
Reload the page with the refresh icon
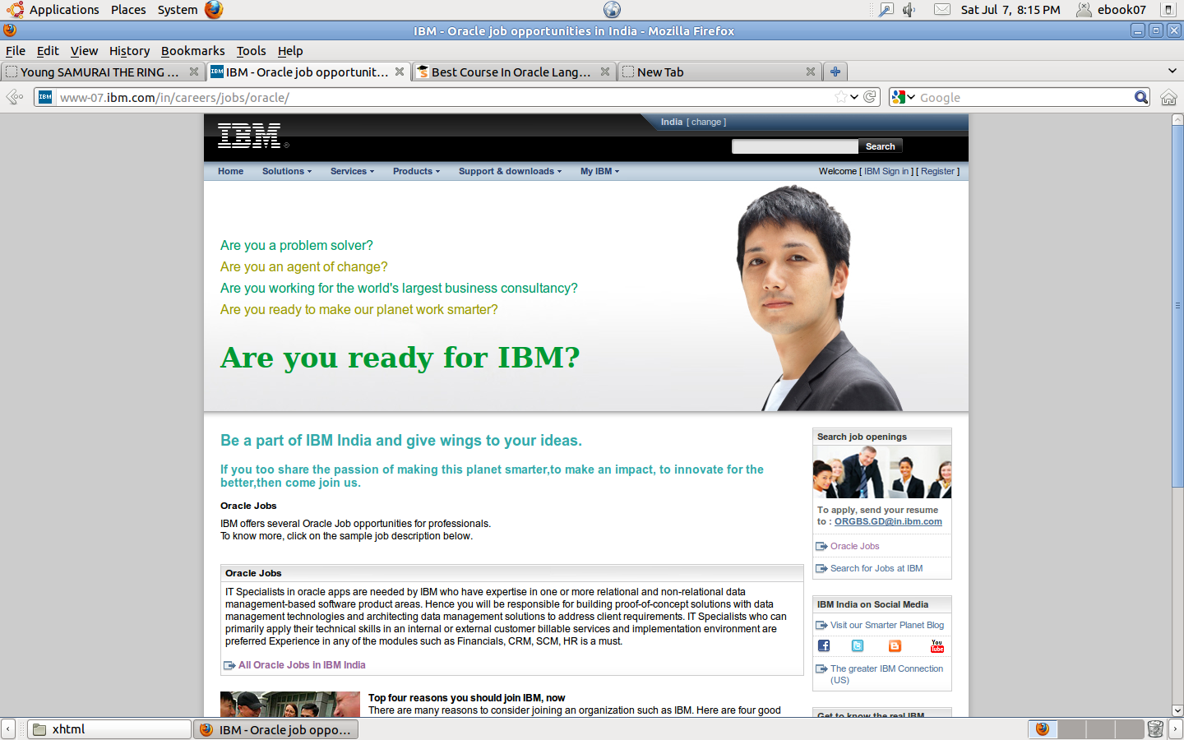(870, 97)
